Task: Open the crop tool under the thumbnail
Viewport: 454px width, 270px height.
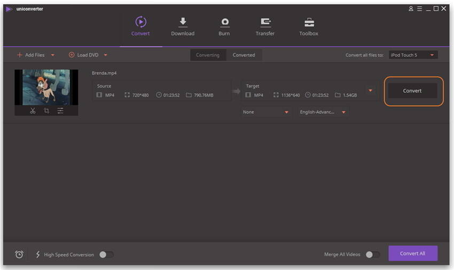Action: pyautogui.click(x=46, y=110)
